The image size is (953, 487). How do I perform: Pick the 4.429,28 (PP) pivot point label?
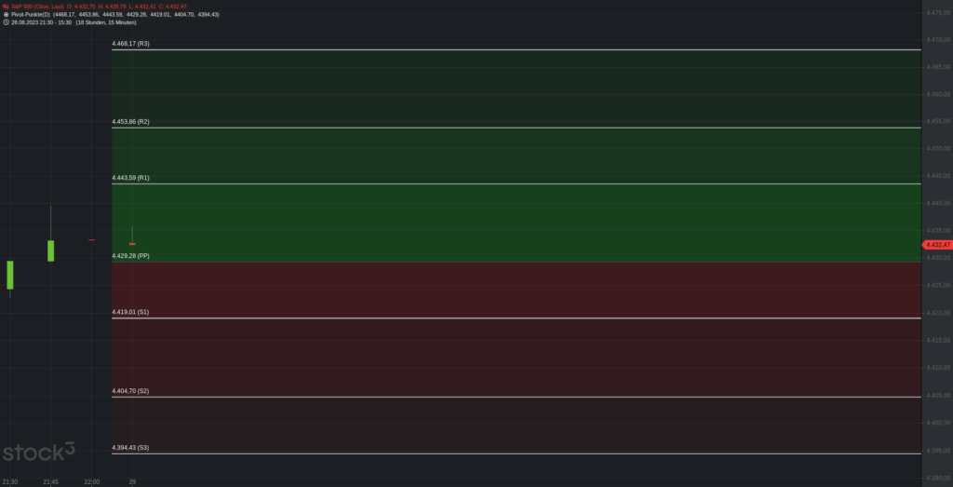[x=130, y=255]
